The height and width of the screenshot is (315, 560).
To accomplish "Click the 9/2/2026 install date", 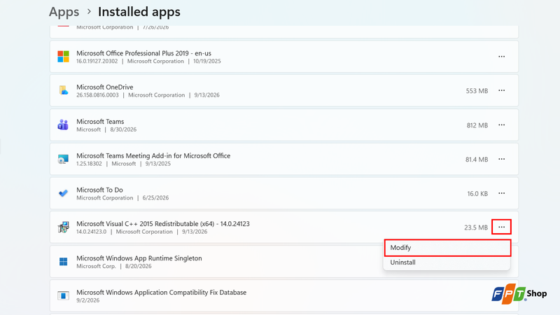I will coord(88,300).
